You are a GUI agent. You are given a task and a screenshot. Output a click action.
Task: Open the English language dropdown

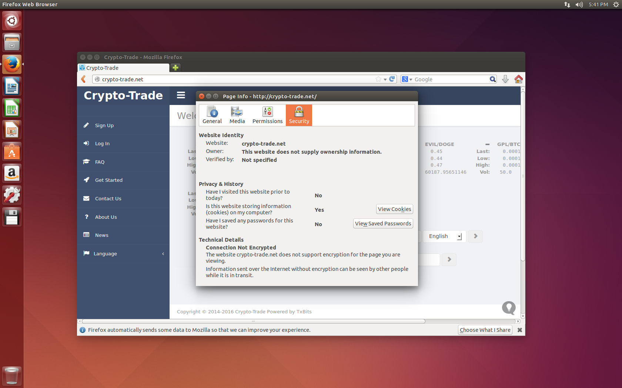[x=444, y=236]
